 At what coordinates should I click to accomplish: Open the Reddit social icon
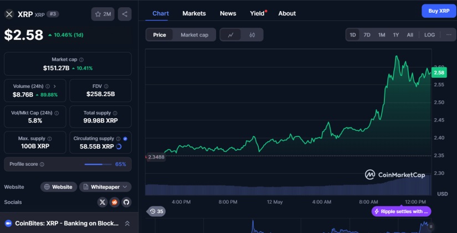click(115, 202)
